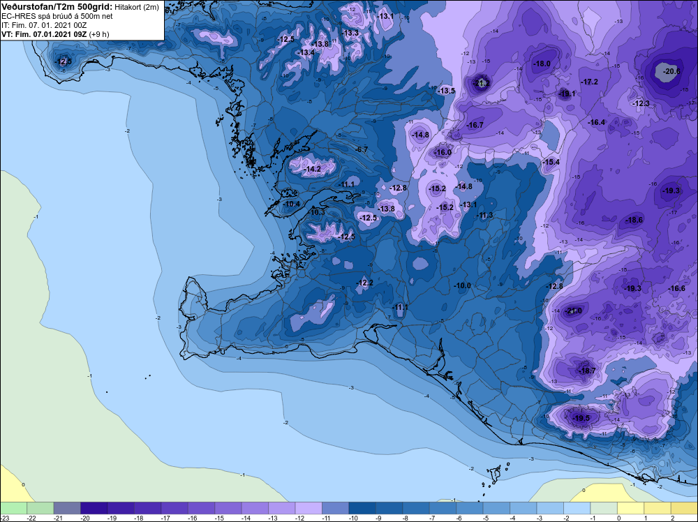The height and width of the screenshot is (522, 698).
Task: Click the 'IT: Fim. 07. 01. 2021 00Z' line
Action: click(44, 25)
